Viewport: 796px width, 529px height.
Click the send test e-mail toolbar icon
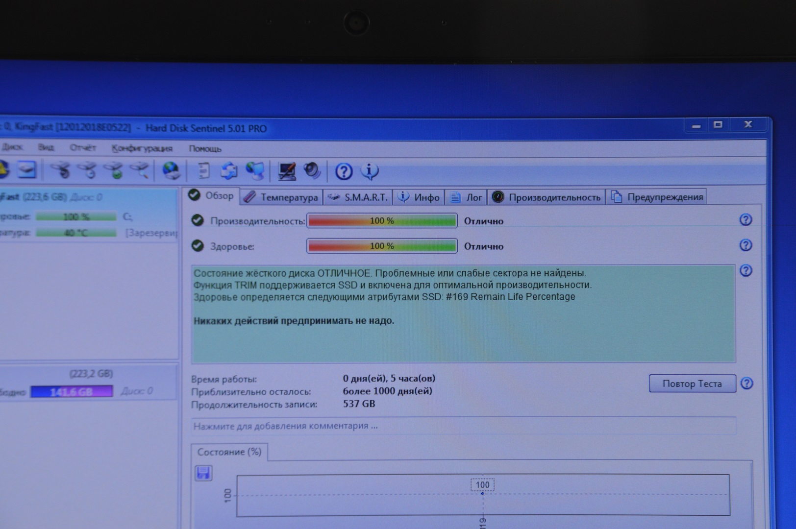point(228,171)
